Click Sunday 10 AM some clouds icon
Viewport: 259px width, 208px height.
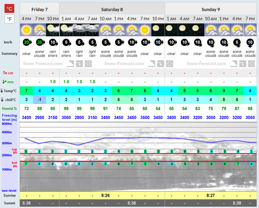point(211,30)
